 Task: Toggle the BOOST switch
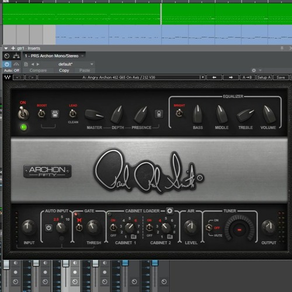(x=41, y=113)
